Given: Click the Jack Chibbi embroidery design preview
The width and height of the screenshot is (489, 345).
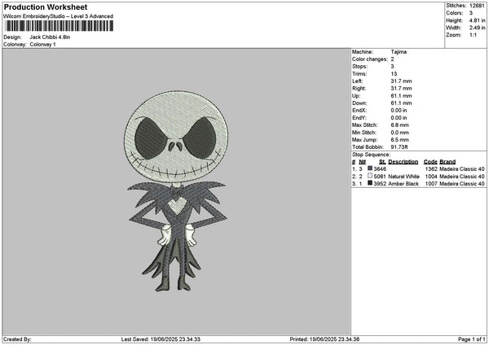Looking at the screenshot, I should click(x=176, y=191).
